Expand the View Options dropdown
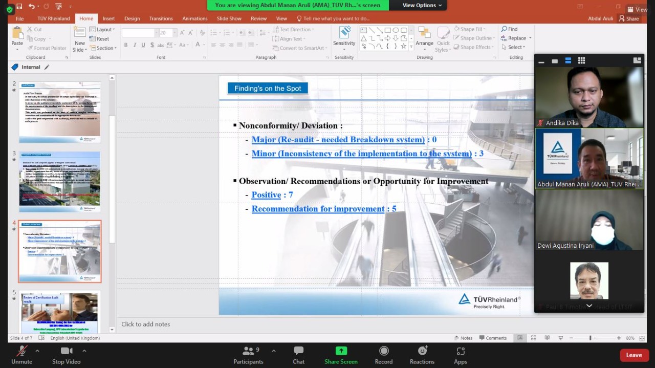Viewport: 655px width, 368px height. pyautogui.click(x=422, y=5)
